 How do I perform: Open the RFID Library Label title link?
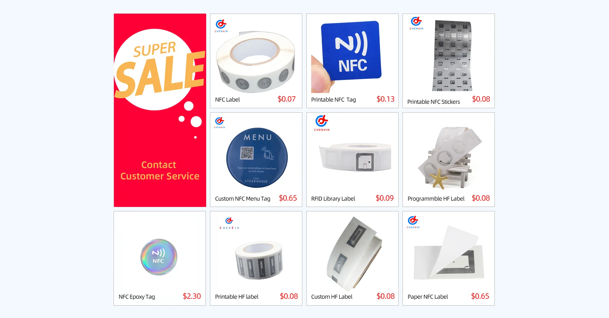click(333, 199)
